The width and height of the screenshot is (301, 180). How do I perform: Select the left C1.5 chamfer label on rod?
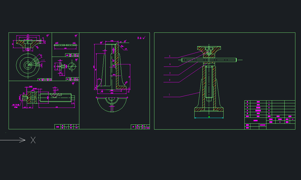(x=57, y=43)
